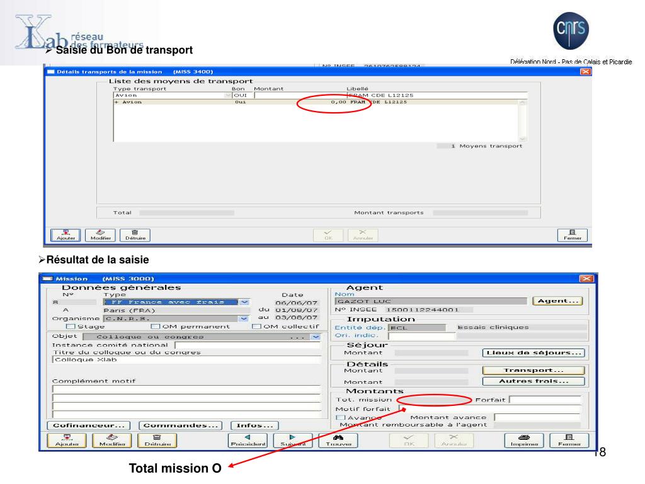Click the Nom link label
This screenshot has width=645, height=484.
pyautogui.click(x=345, y=294)
